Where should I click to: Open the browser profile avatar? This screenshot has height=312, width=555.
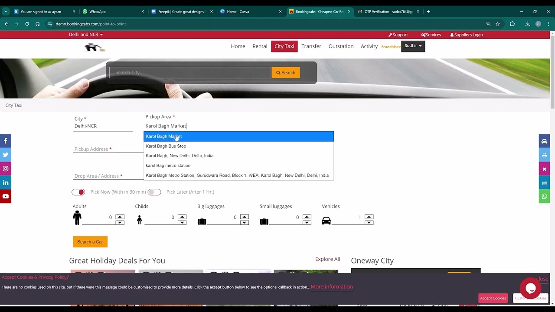pyautogui.click(x=538, y=24)
